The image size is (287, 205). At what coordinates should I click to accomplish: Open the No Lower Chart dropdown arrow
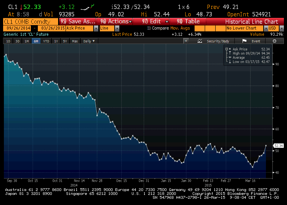(266, 28)
